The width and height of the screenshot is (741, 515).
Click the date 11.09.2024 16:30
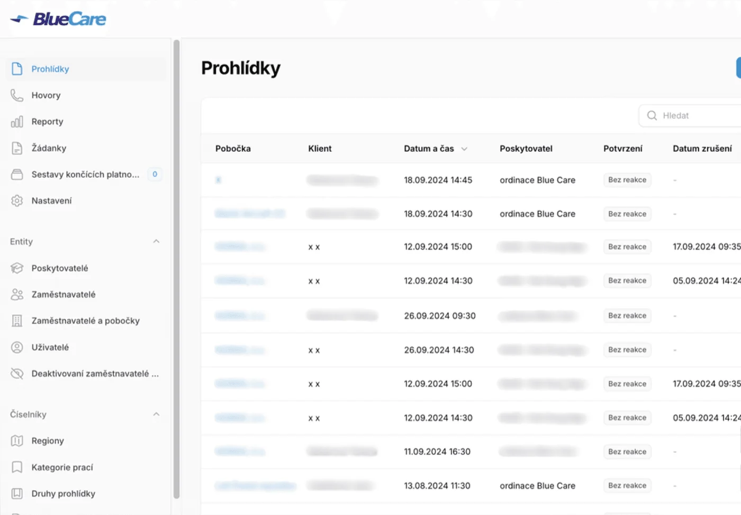437,452
